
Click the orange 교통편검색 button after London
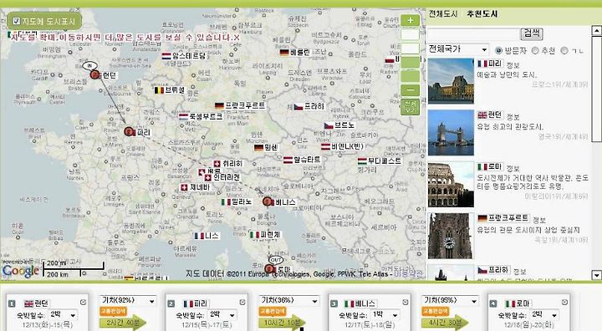(x=113, y=311)
